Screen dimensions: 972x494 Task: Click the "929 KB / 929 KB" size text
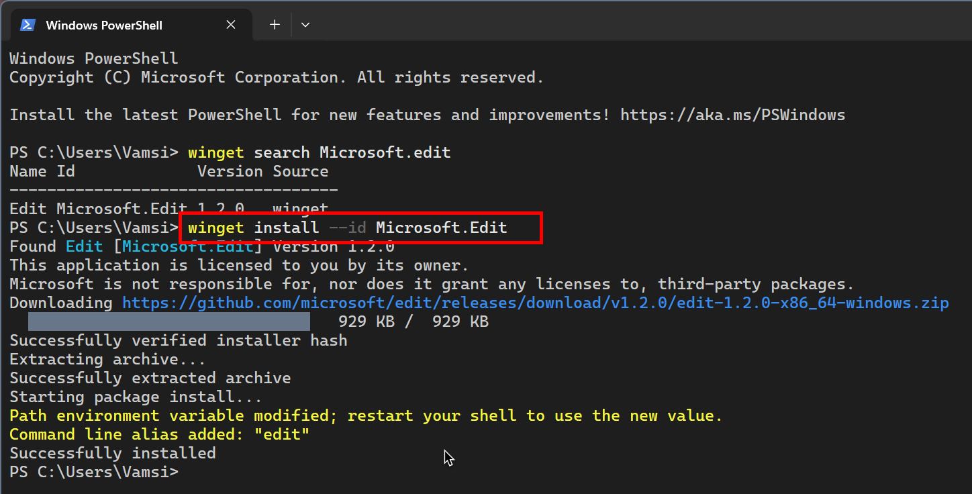[x=414, y=322]
